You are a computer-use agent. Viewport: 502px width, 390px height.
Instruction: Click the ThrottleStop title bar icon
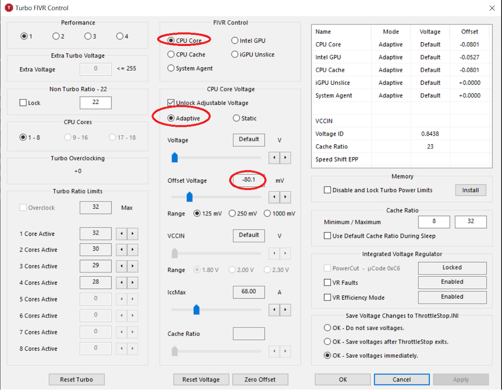point(8,8)
